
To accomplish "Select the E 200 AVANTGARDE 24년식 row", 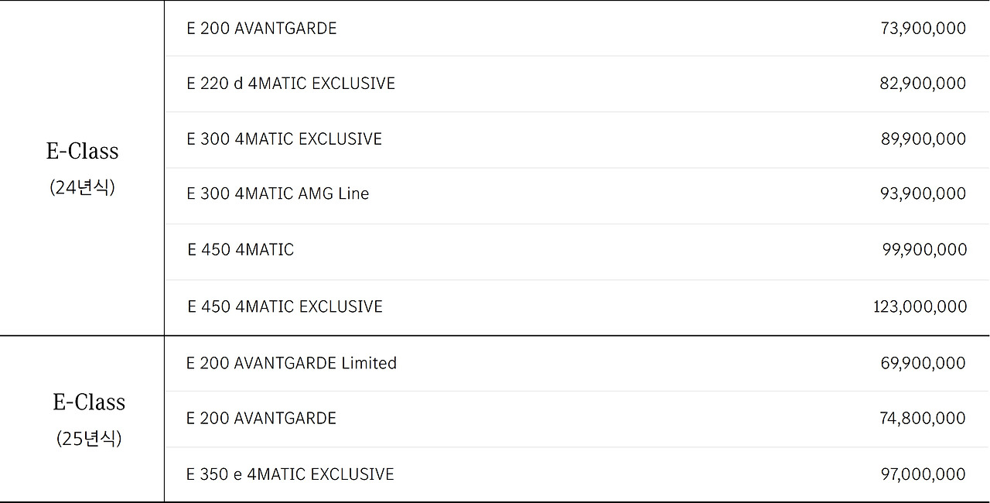I will (x=577, y=29).
